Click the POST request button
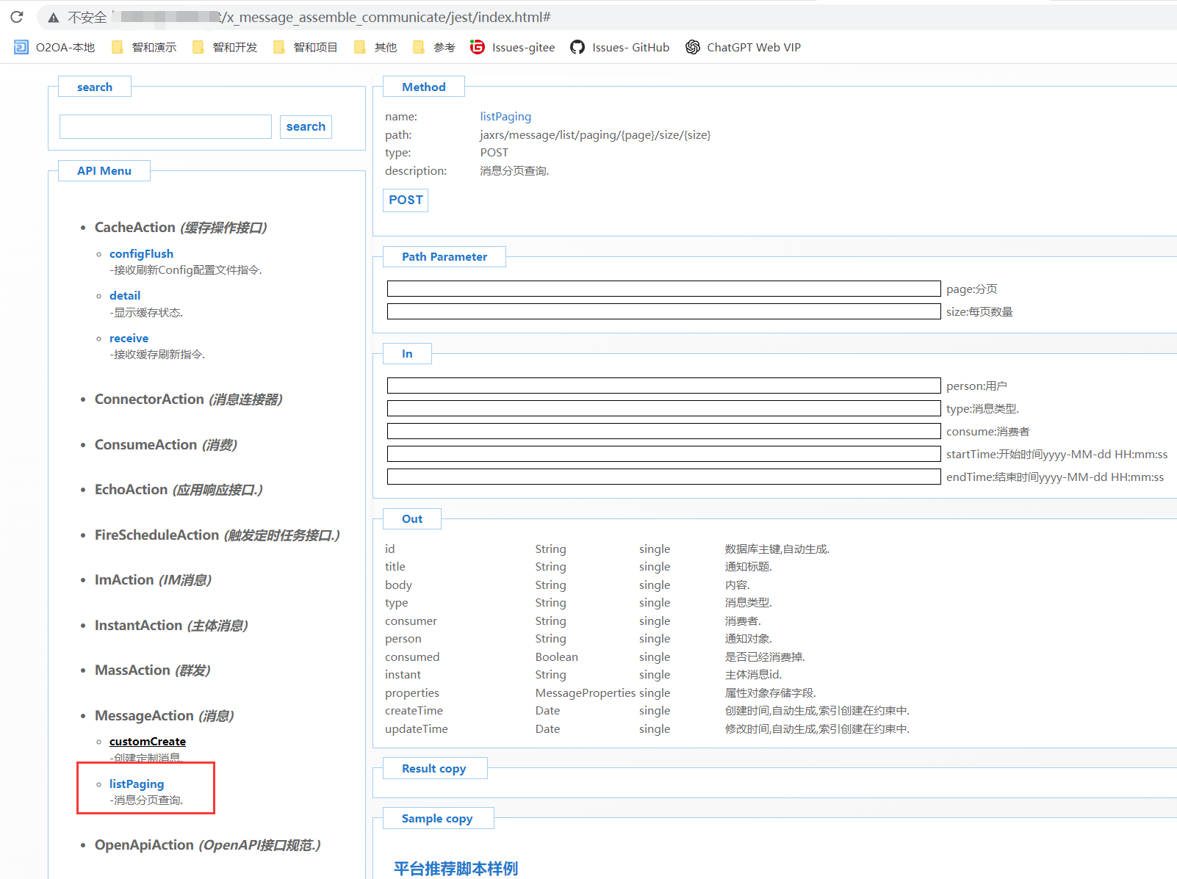1177x879 pixels. pyautogui.click(x=406, y=200)
